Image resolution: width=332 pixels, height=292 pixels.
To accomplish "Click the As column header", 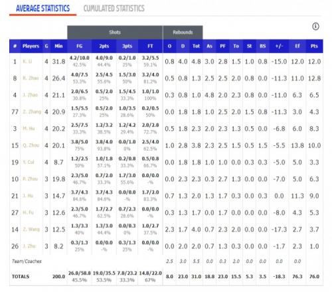I will (x=209, y=46).
